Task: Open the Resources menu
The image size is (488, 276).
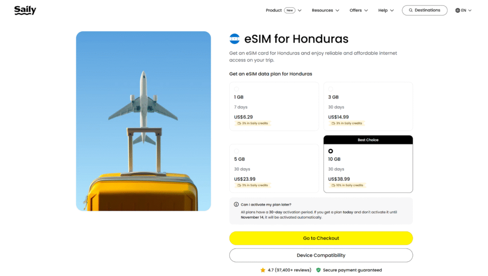Action: pyautogui.click(x=325, y=10)
